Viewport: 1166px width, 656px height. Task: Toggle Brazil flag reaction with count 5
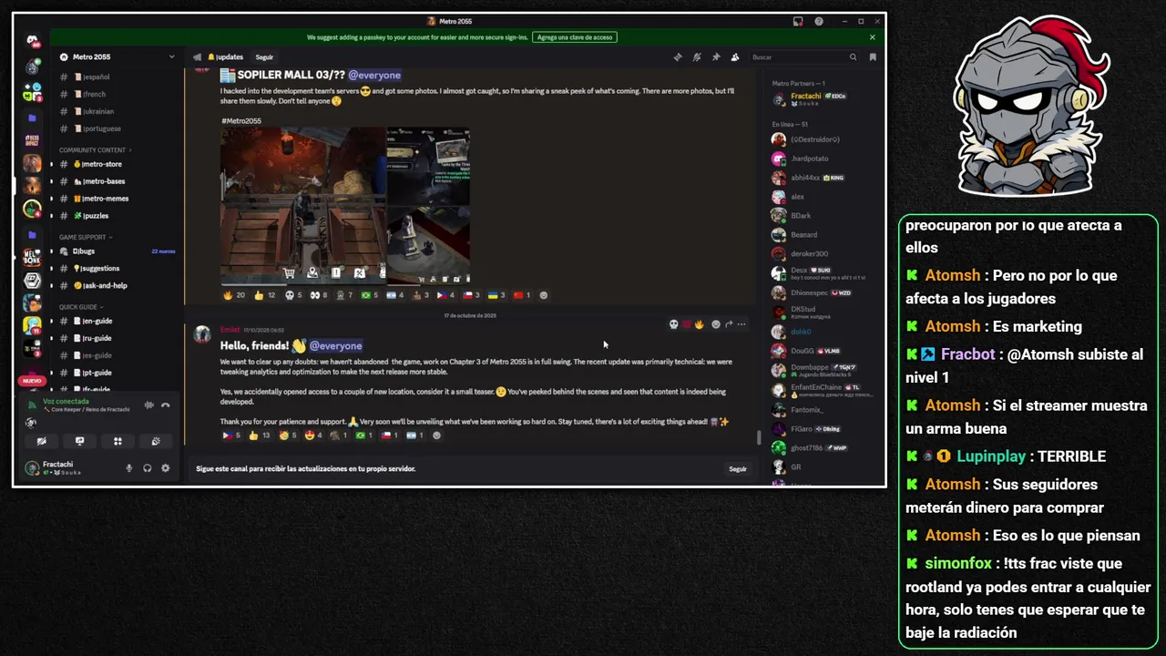coord(369,295)
